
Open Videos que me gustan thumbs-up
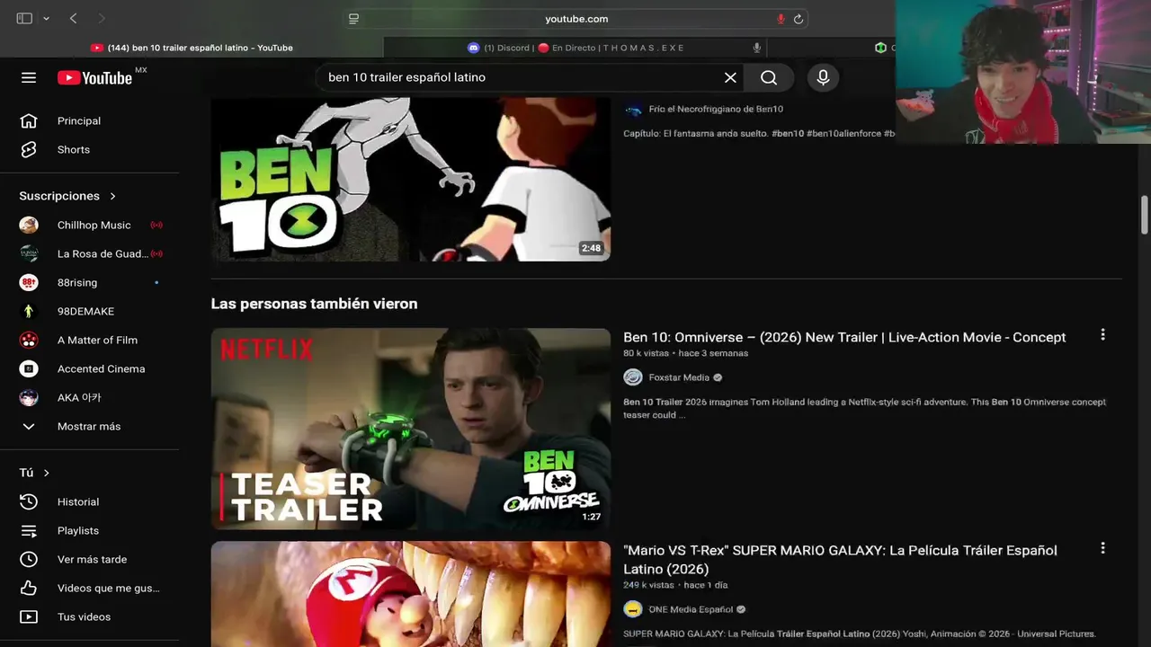29,588
